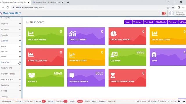
Task: Click the share page icon in address bar
Action: click(x=168, y=8)
